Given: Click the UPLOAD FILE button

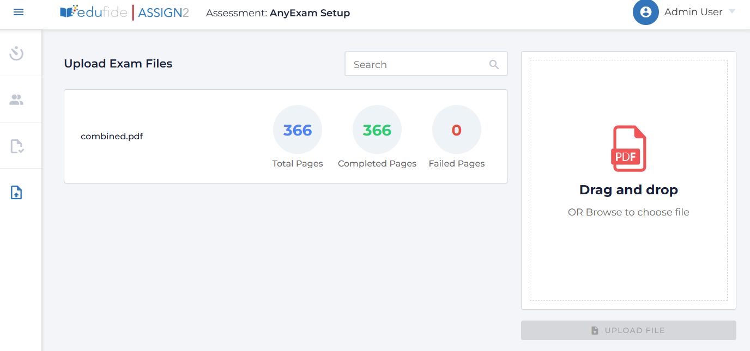Looking at the screenshot, I should coord(628,330).
